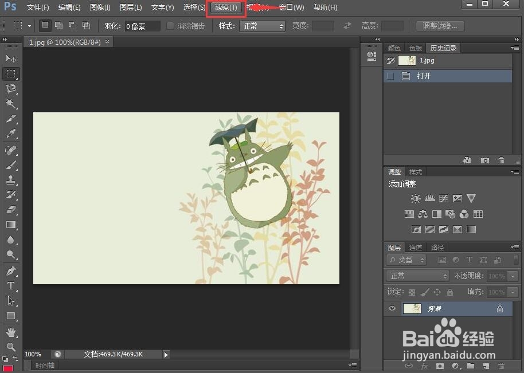Toggle lock transparent pixels
Image resolution: width=524 pixels, height=373 pixels.
click(x=412, y=292)
